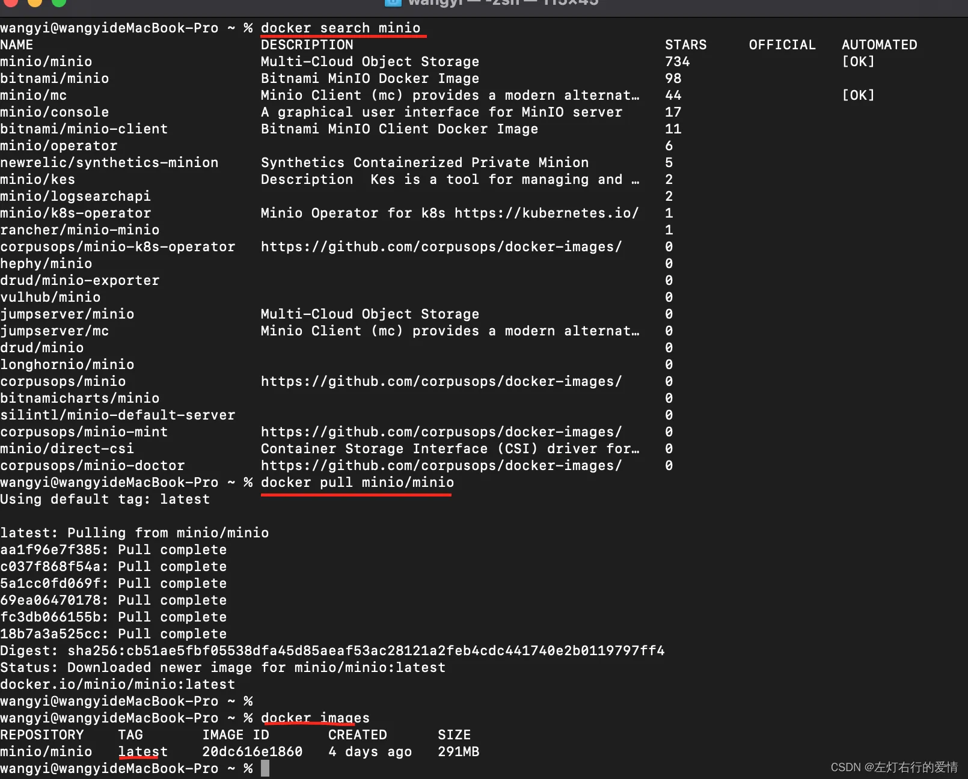Select the "vulhub/minio" result name
Screen dimensions: 968x779
(x=51, y=297)
